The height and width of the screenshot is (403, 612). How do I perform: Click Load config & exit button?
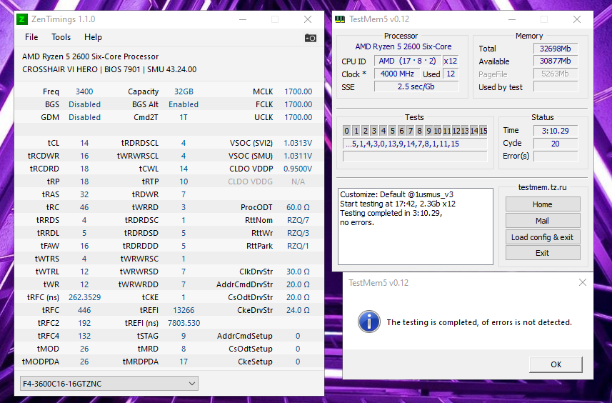(543, 237)
